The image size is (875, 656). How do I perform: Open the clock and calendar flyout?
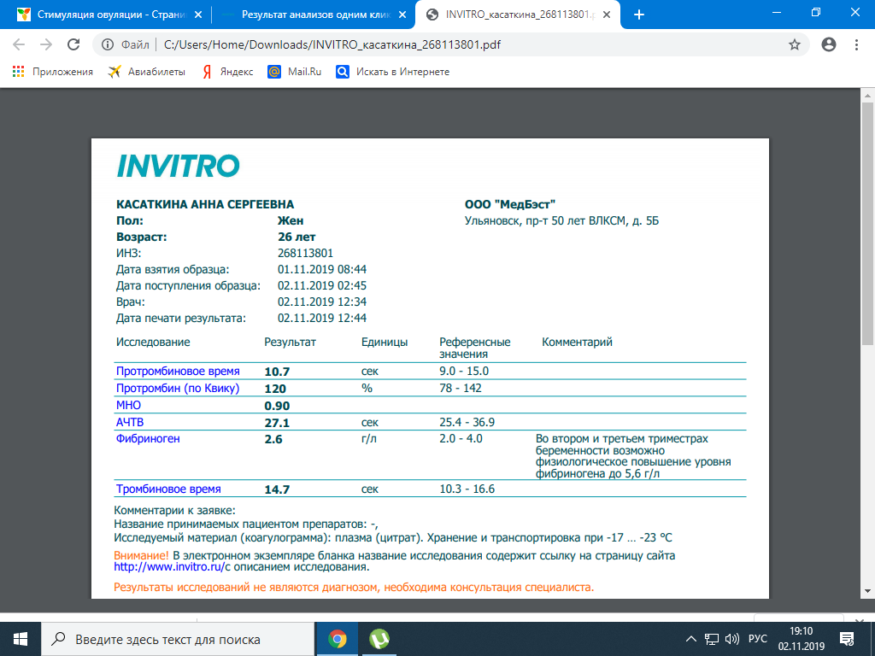coord(802,639)
